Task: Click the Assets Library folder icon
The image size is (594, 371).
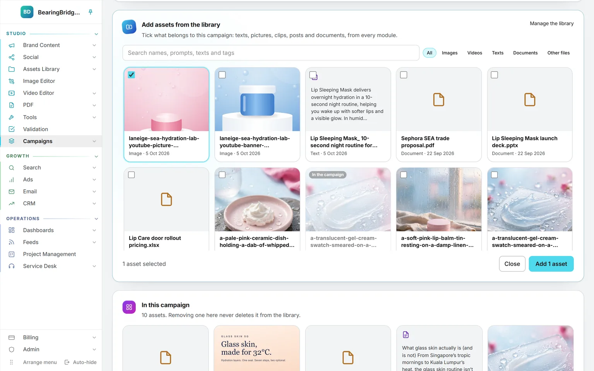Action: 12,69
